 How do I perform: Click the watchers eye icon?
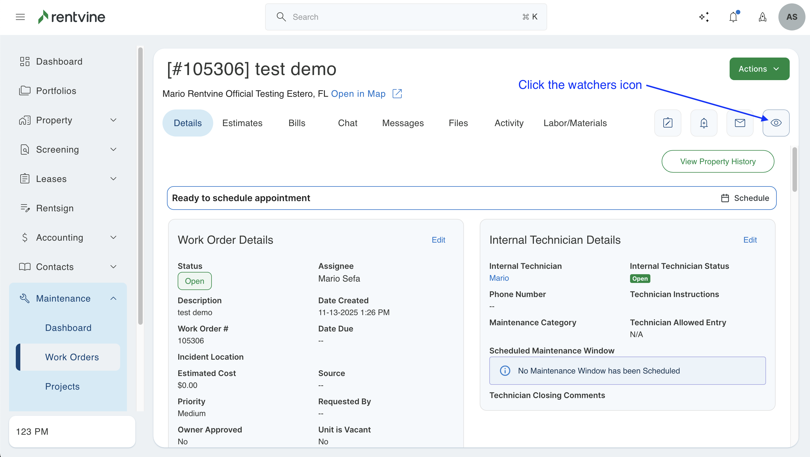pyautogui.click(x=776, y=123)
